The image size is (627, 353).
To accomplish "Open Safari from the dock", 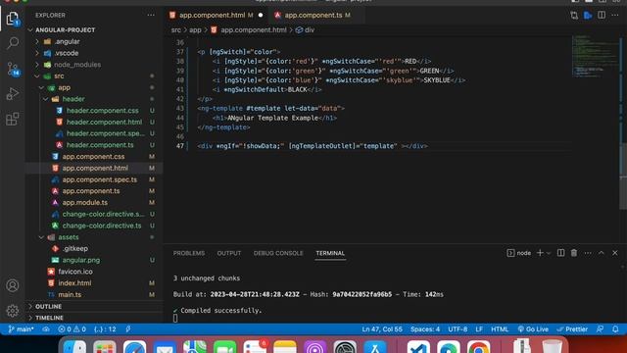I will pos(134,347).
